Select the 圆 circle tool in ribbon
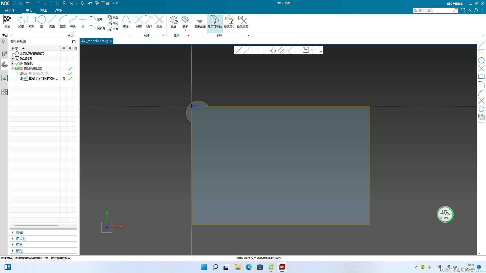Screen dimensions: 486x273 point(42,22)
